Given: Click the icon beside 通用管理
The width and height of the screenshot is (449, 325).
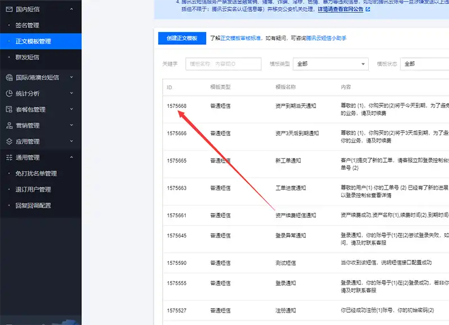Looking at the screenshot, I should click(8, 157).
